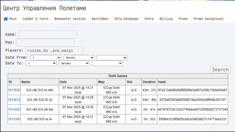The height and width of the screenshot is (132, 235).
Task: Click hash starting with e61979723e1c
Action: (x=192, y=109)
